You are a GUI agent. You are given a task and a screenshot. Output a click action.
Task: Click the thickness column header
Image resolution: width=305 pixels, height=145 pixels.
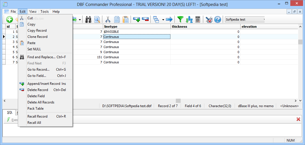tap(206, 27)
